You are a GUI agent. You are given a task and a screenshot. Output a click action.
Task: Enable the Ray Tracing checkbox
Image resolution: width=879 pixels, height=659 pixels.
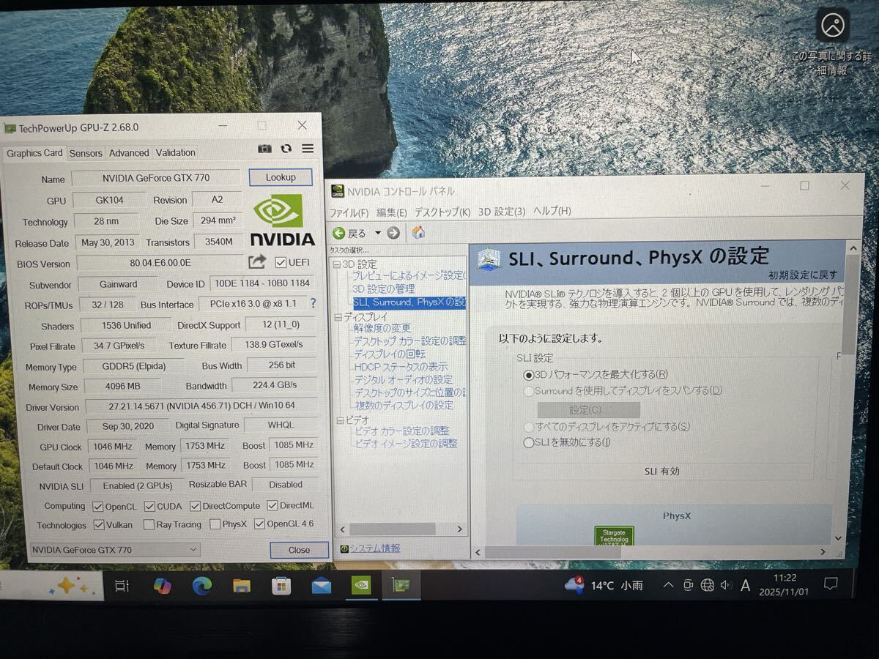[149, 524]
